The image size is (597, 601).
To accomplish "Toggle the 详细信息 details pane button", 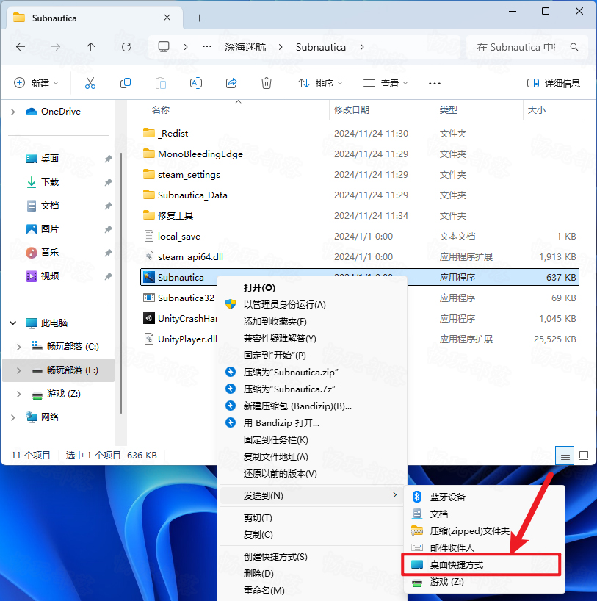I will tap(554, 83).
